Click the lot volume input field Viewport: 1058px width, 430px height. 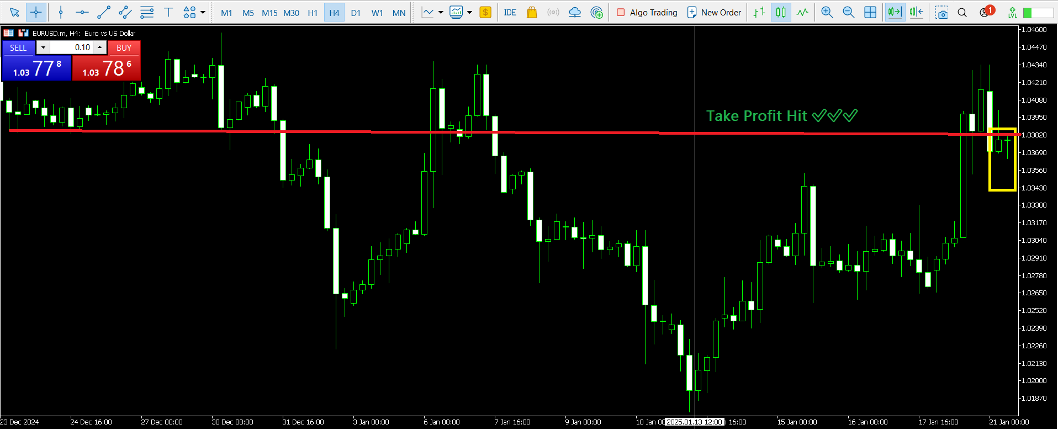pos(72,47)
